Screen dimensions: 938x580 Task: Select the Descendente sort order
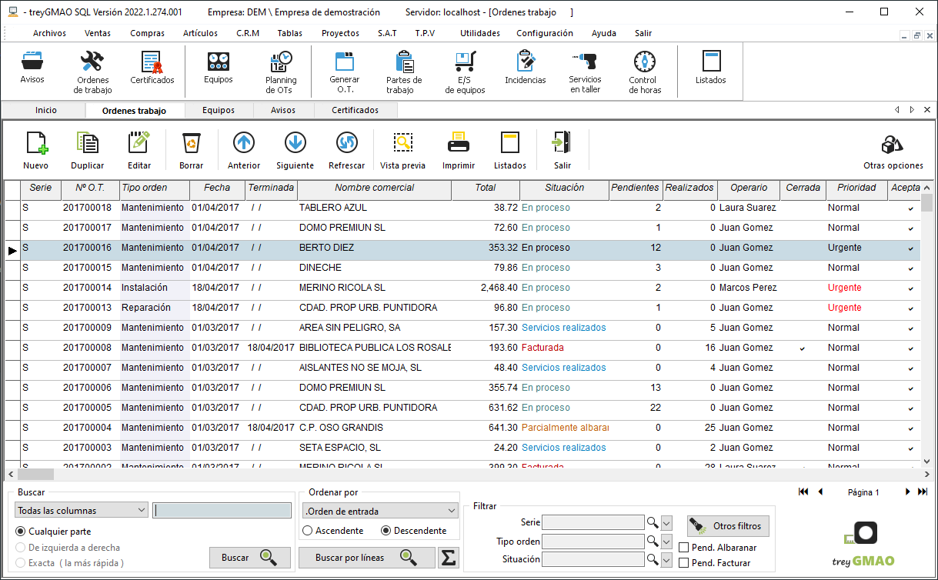click(386, 531)
